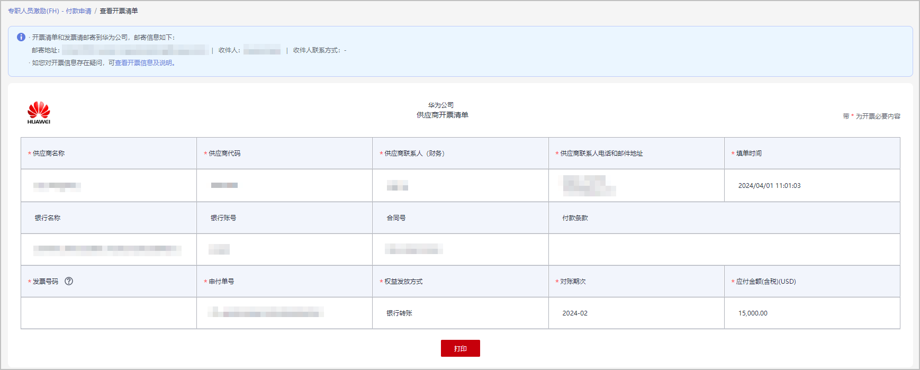Screen dimensions: 920x370
Task: Click the 供应商名称 header cell
Action: click(x=109, y=154)
